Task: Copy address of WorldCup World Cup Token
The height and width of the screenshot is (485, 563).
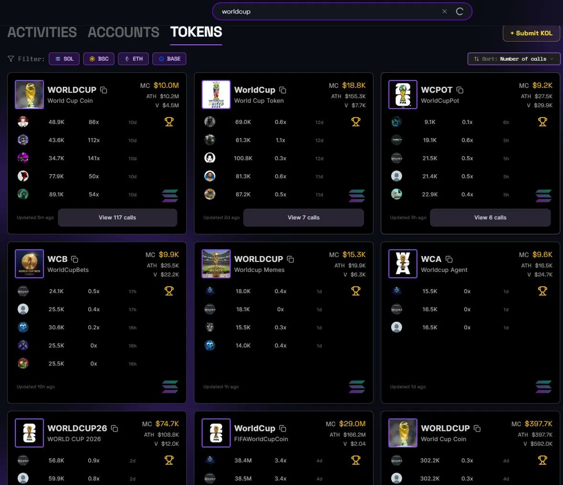Action: (x=282, y=90)
